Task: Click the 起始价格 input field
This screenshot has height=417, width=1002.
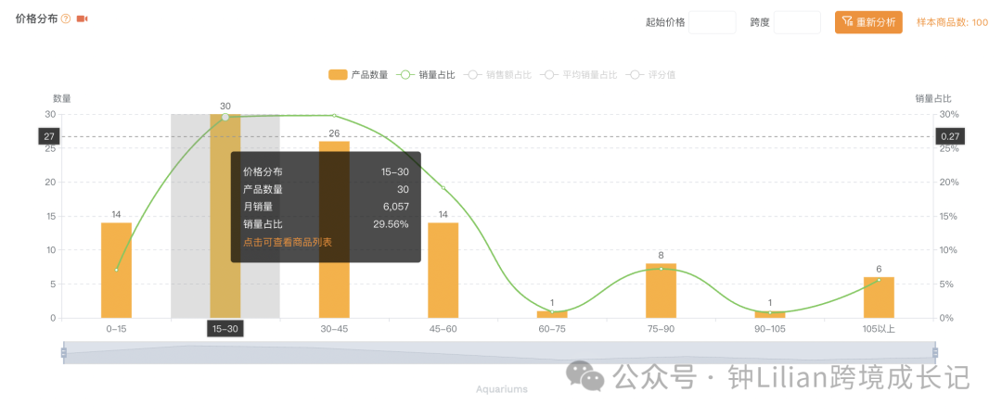Action: click(712, 22)
